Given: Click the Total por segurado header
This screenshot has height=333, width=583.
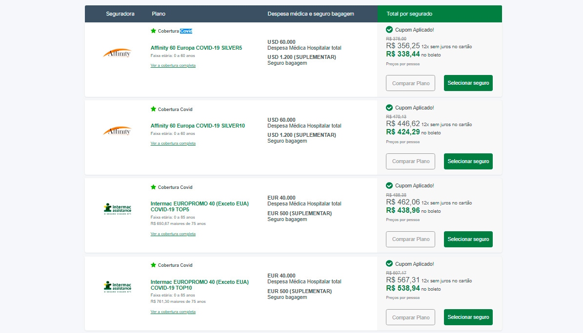Looking at the screenshot, I should click(x=409, y=14).
